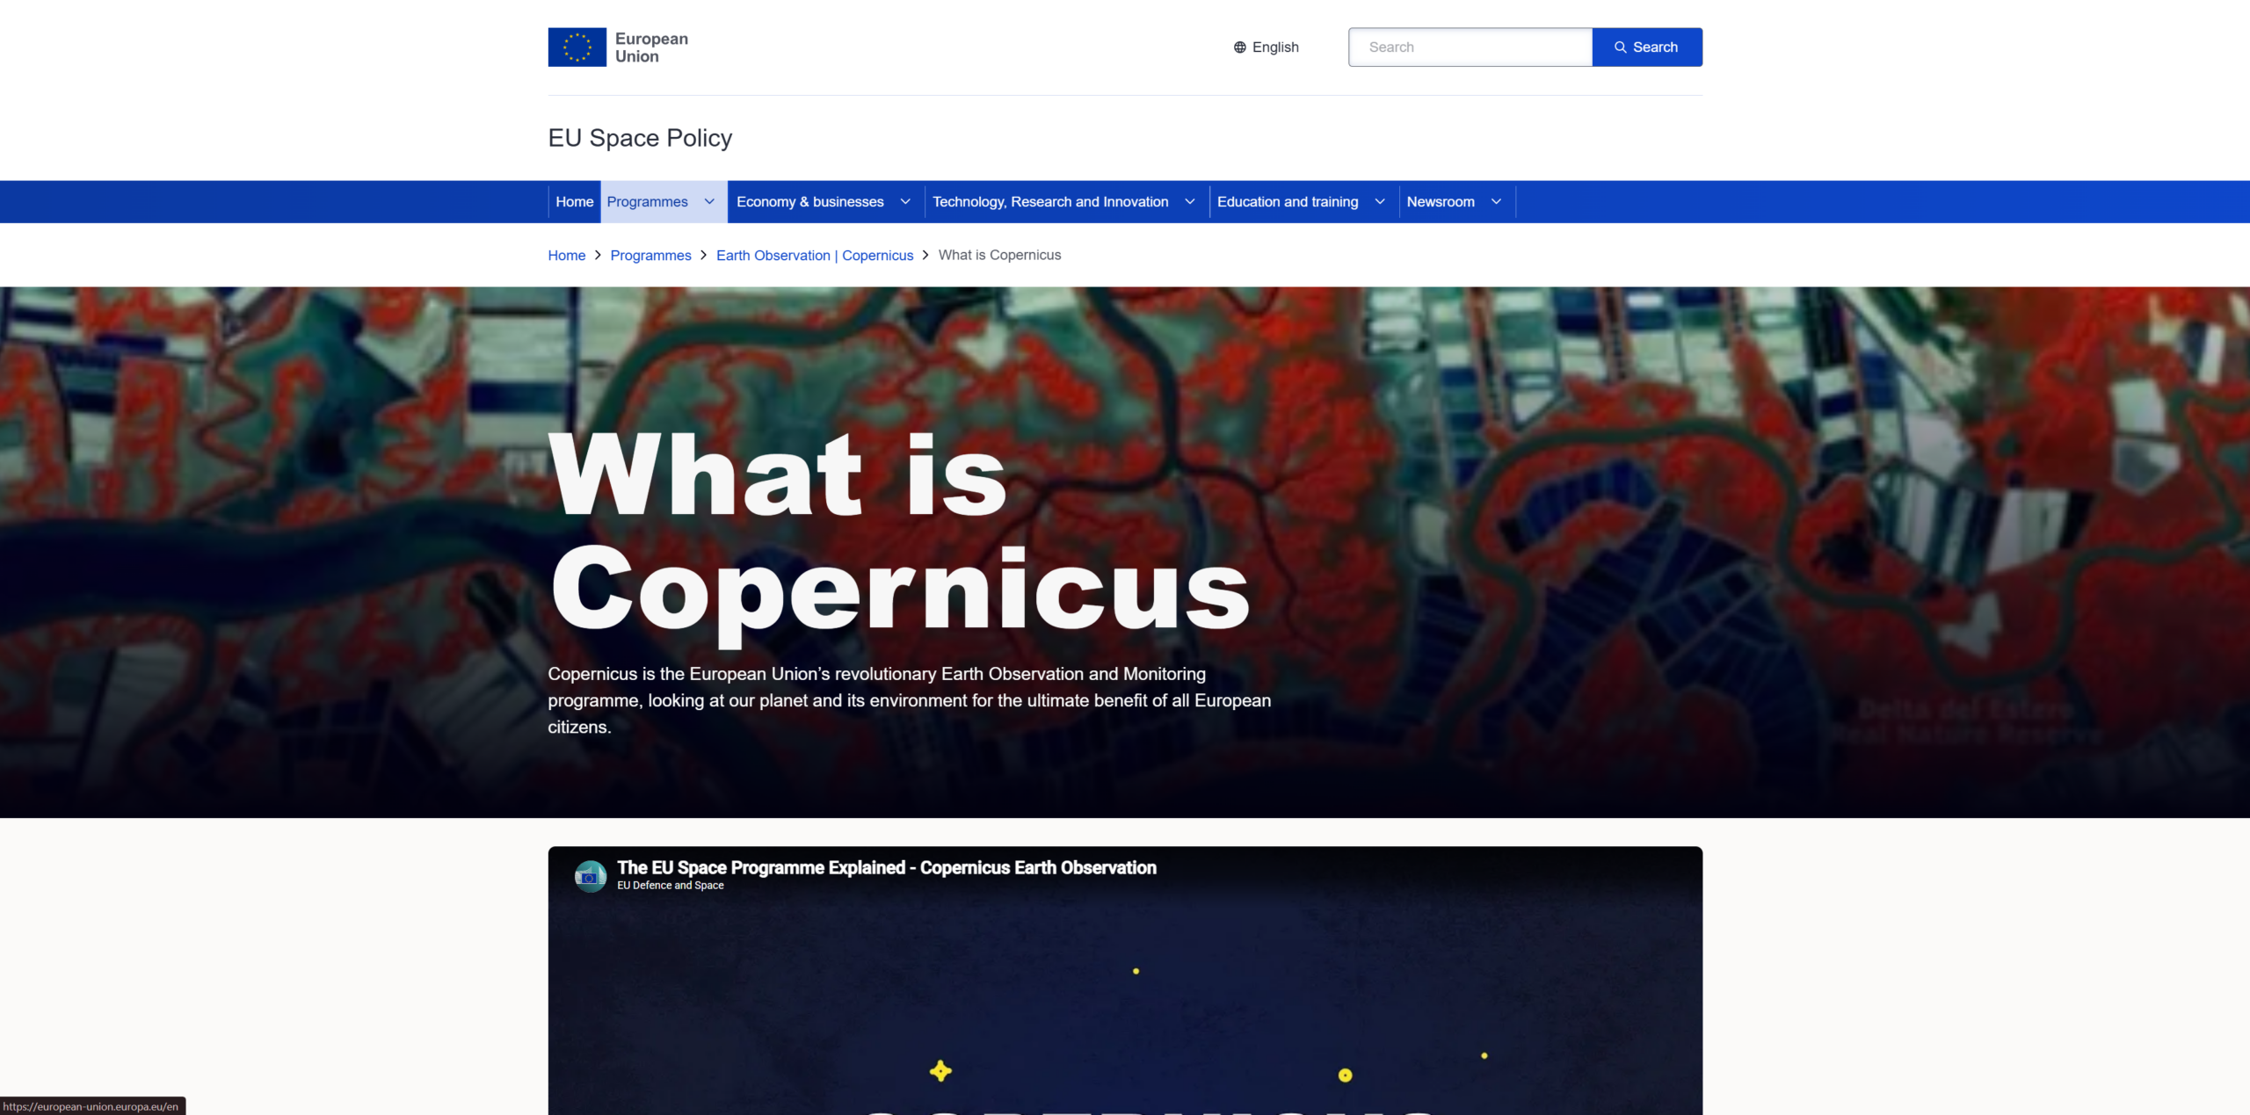Go to Home in the navigation bar

(575, 202)
